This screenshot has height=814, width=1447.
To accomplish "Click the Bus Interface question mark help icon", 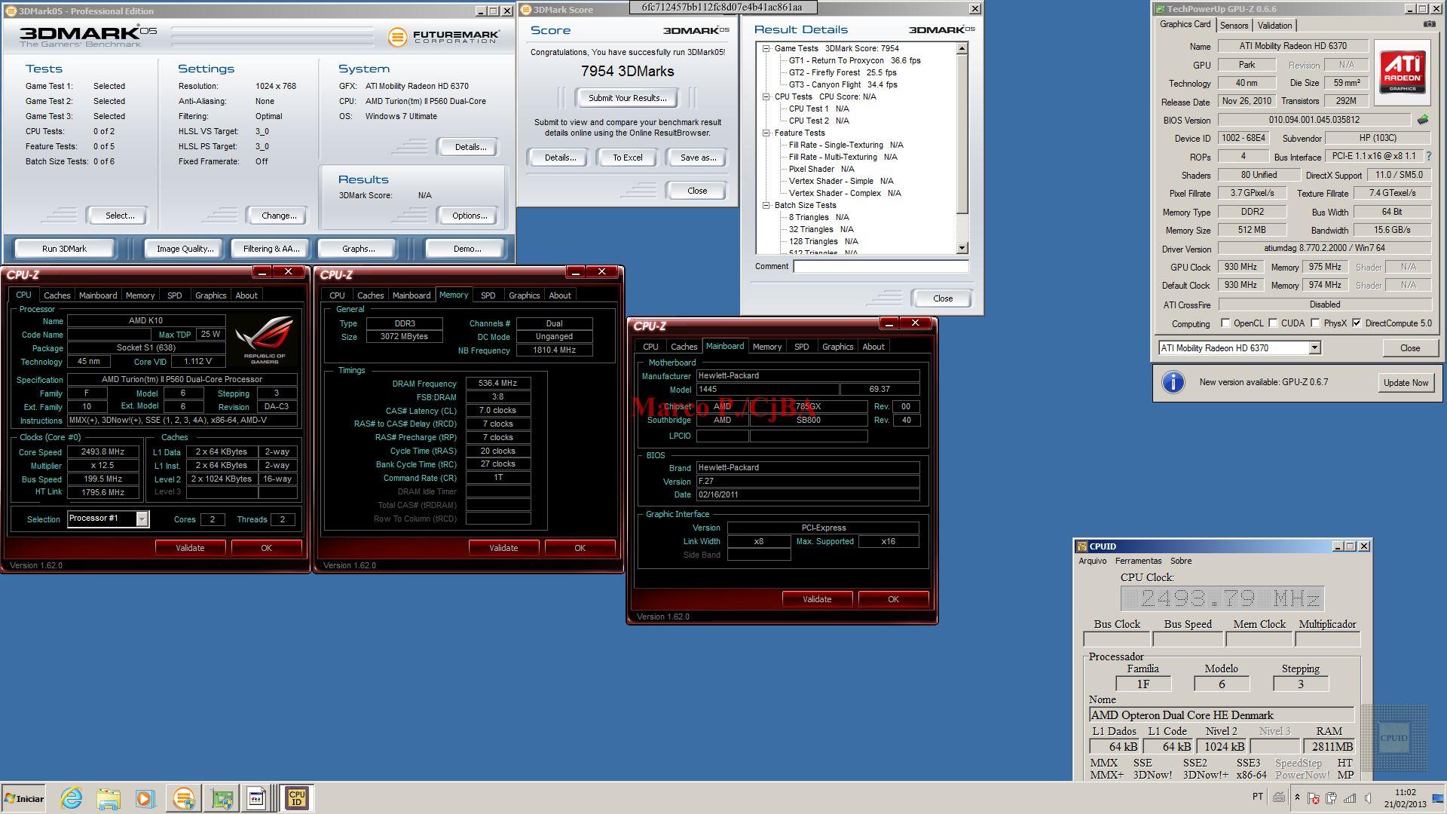I will 1428,156.
